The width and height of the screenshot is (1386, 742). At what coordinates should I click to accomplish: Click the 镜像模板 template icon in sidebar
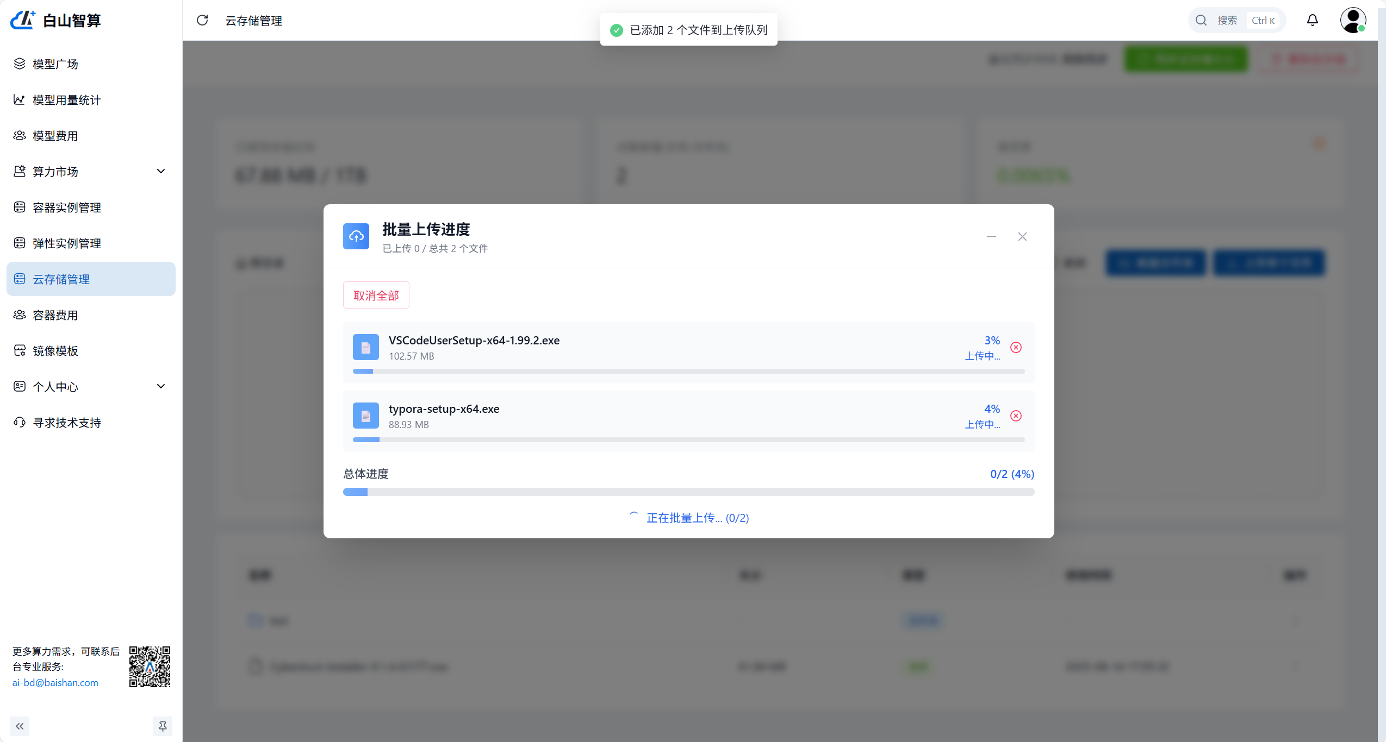20,350
